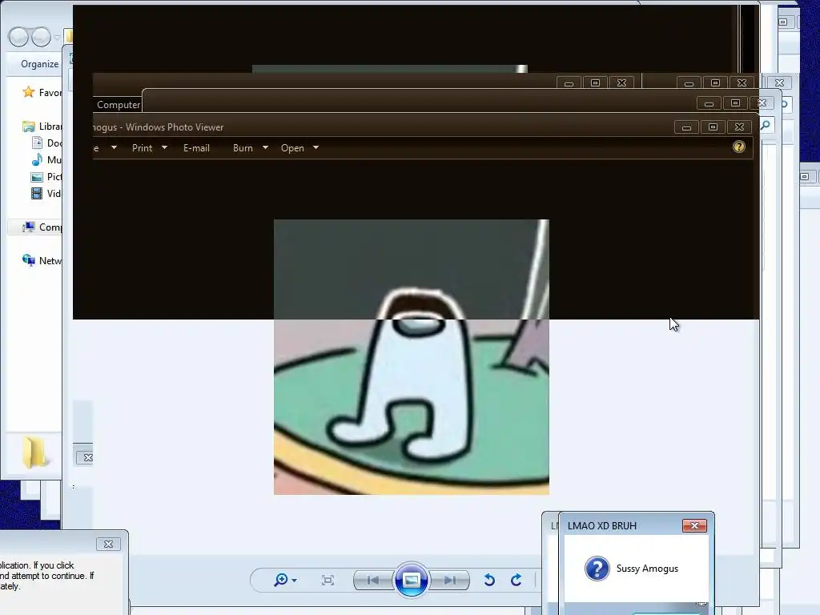Click the Computer tab label in dark window
This screenshot has width=820, height=615.
(x=119, y=105)
